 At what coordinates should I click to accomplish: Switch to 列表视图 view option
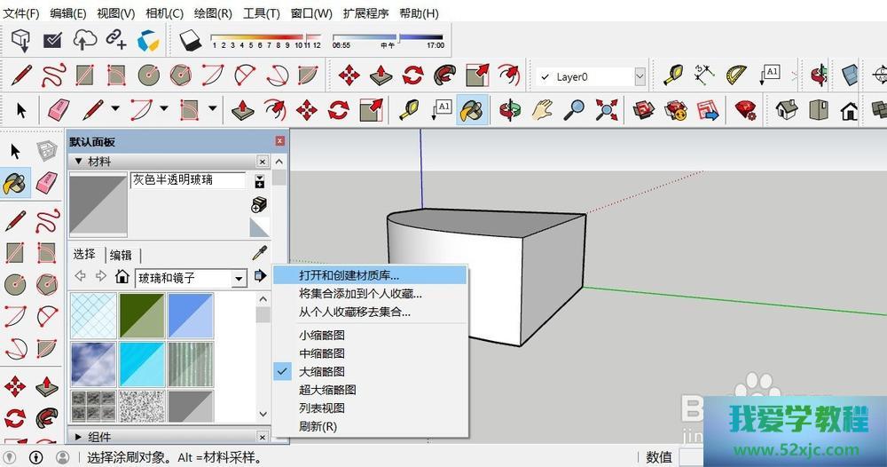tap(321, 408)
